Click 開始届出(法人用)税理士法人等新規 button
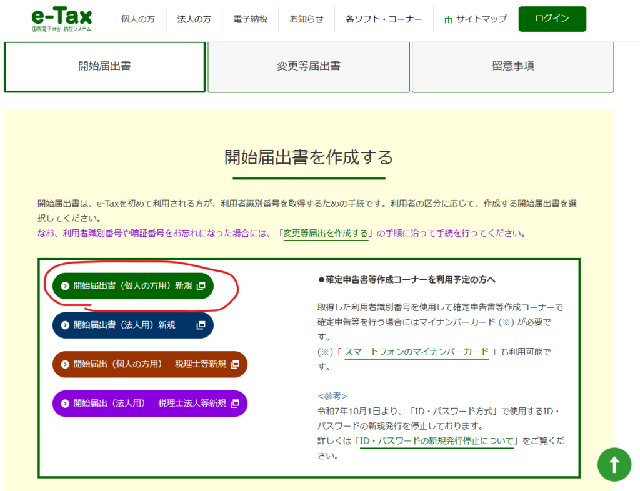Image resolution: width=640 pixels, height=491 pixels. click(x=150, y=404)
